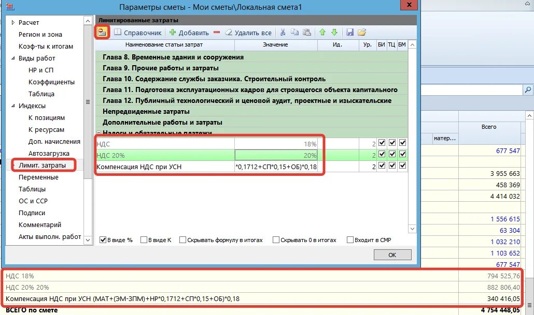This screenshot has height=315, width=534.
Task: Click the magnifier search icon in background window
Action: (528, 89)
